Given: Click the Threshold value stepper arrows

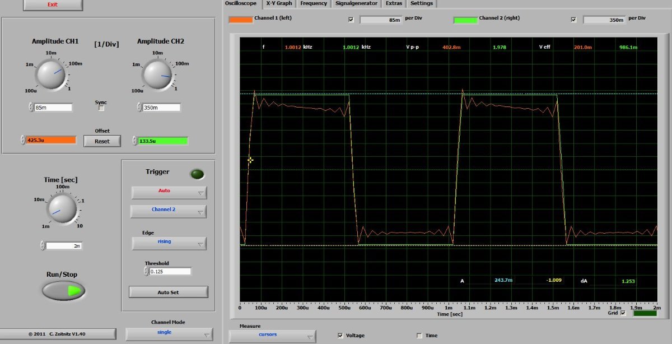Looking at the screenshot, I should (147, 272).
